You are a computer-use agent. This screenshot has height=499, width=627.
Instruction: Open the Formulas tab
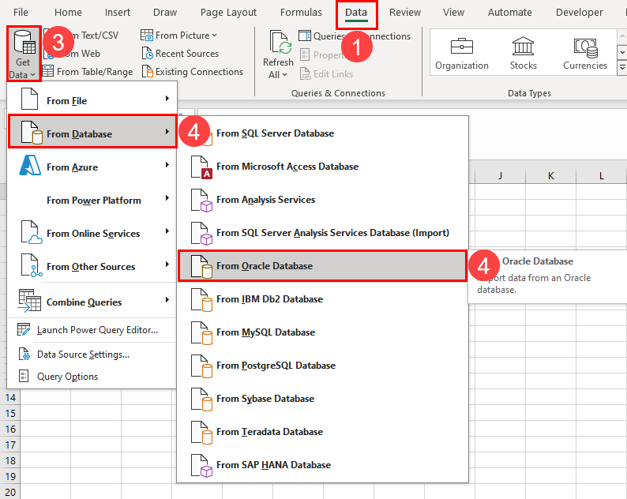point(301,13)
